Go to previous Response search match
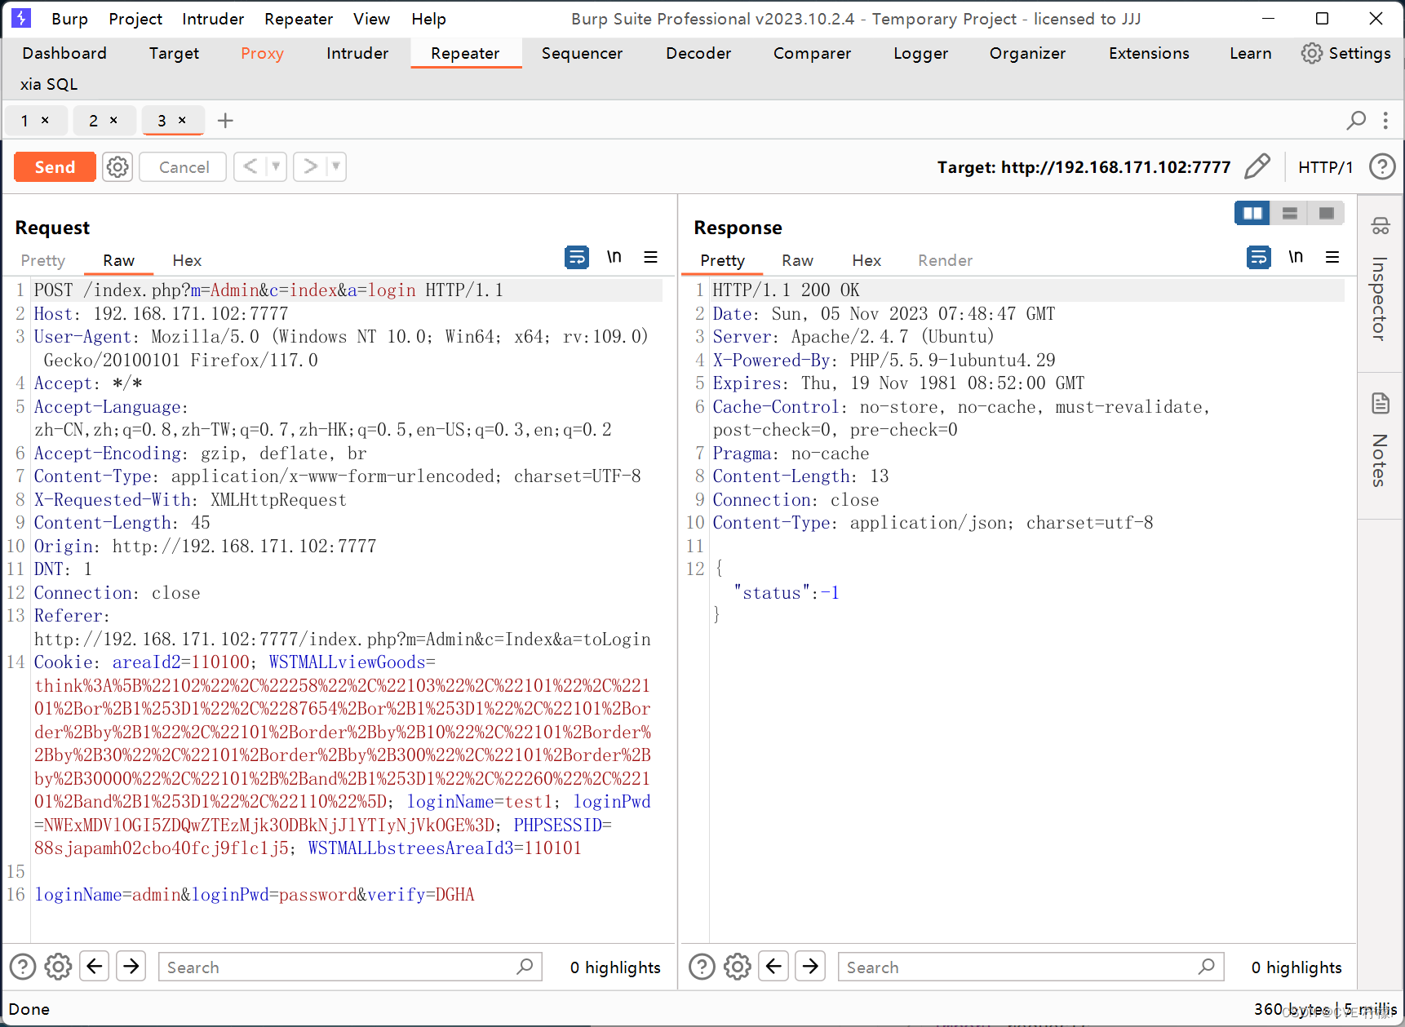The width and height of the screenshot is (1405, 1027). (x=773, y=967)
